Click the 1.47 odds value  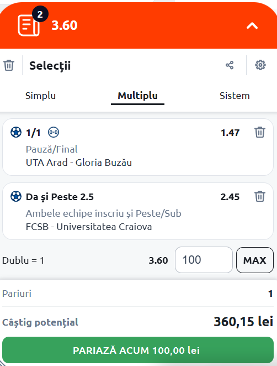[230, 133]
